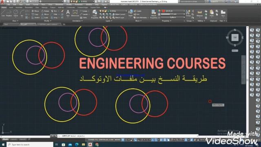This screenshot has width=261, height=147.
Task: Click the Scale tool
Action: pyautogui.click(x=45, y=18)
